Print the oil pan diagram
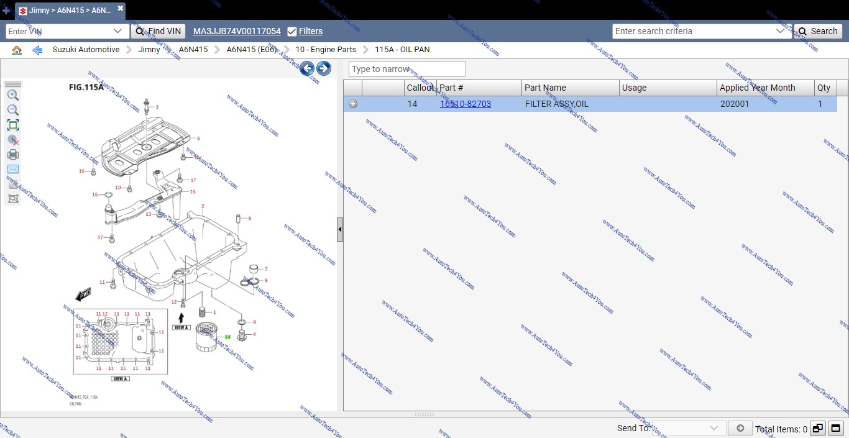 [12, 155]
